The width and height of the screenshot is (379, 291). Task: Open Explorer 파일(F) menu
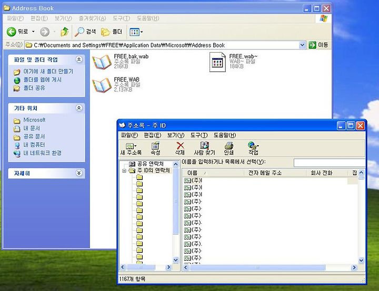[15, 18]
